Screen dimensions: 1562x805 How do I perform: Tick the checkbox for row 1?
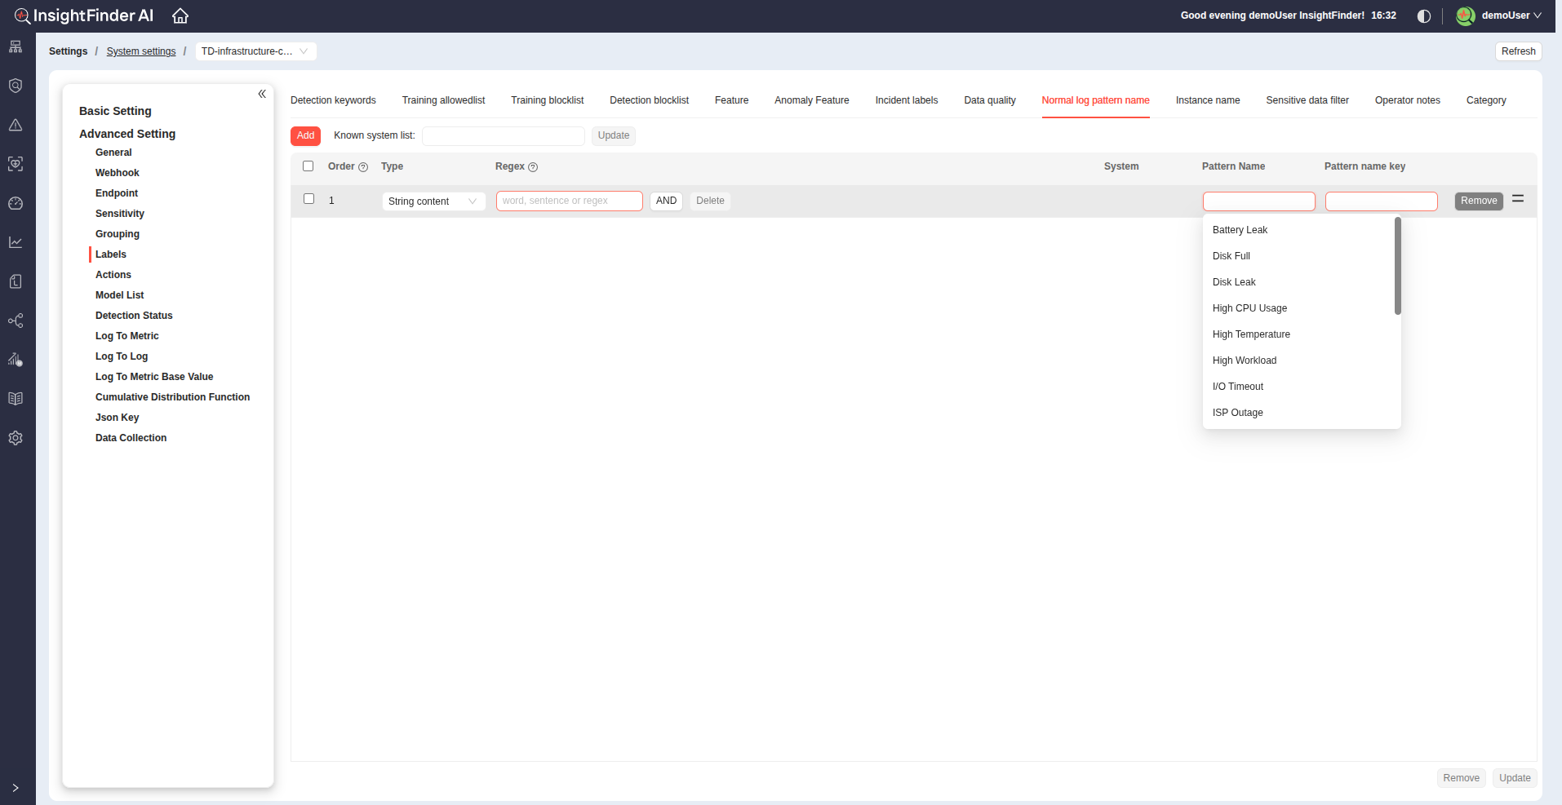[x=309, y=199]
